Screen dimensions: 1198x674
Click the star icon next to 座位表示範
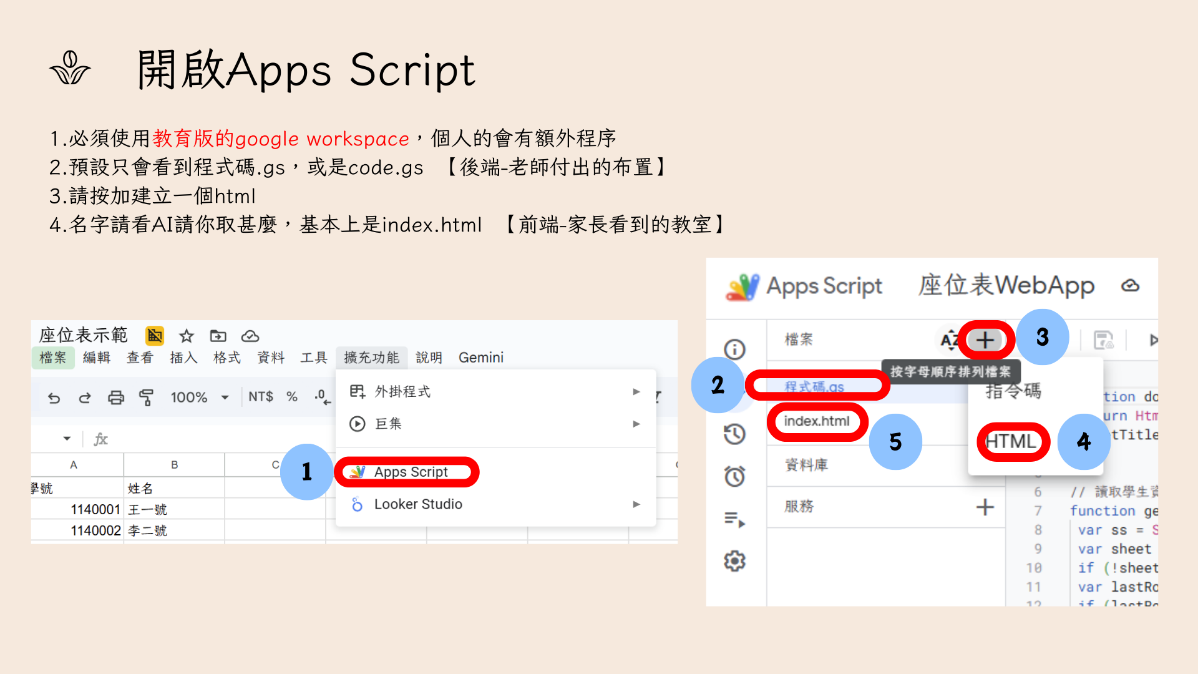click(x=186, y=336)
